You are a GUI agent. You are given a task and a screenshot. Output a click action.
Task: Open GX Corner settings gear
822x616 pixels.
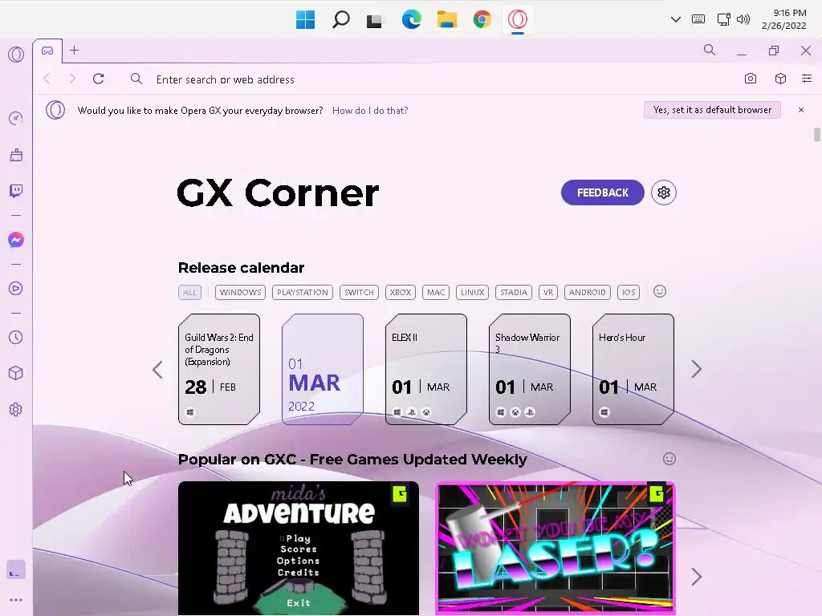tap(664, 192)
